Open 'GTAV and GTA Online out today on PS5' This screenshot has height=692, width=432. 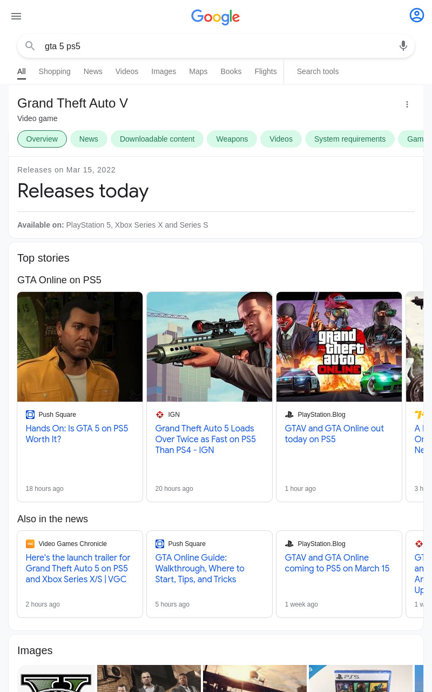(334, 434)
